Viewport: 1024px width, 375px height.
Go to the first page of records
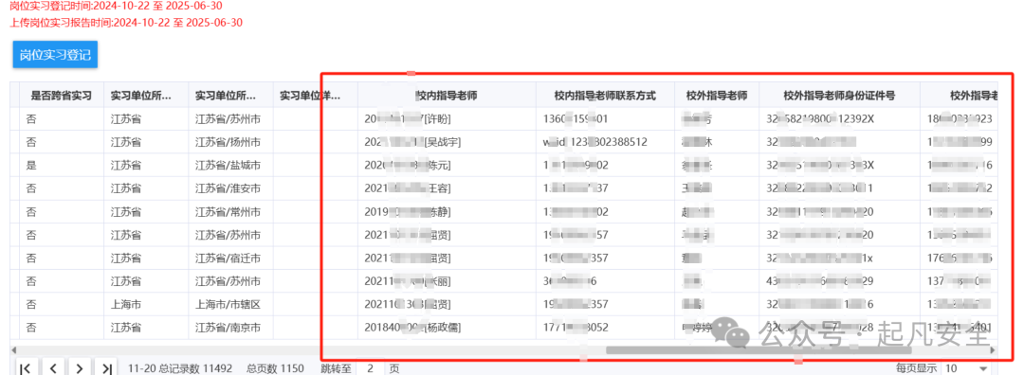pos(25,368)
